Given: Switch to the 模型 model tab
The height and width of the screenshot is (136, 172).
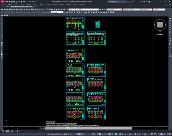Looking at the screenshot, I should (7, 131).
